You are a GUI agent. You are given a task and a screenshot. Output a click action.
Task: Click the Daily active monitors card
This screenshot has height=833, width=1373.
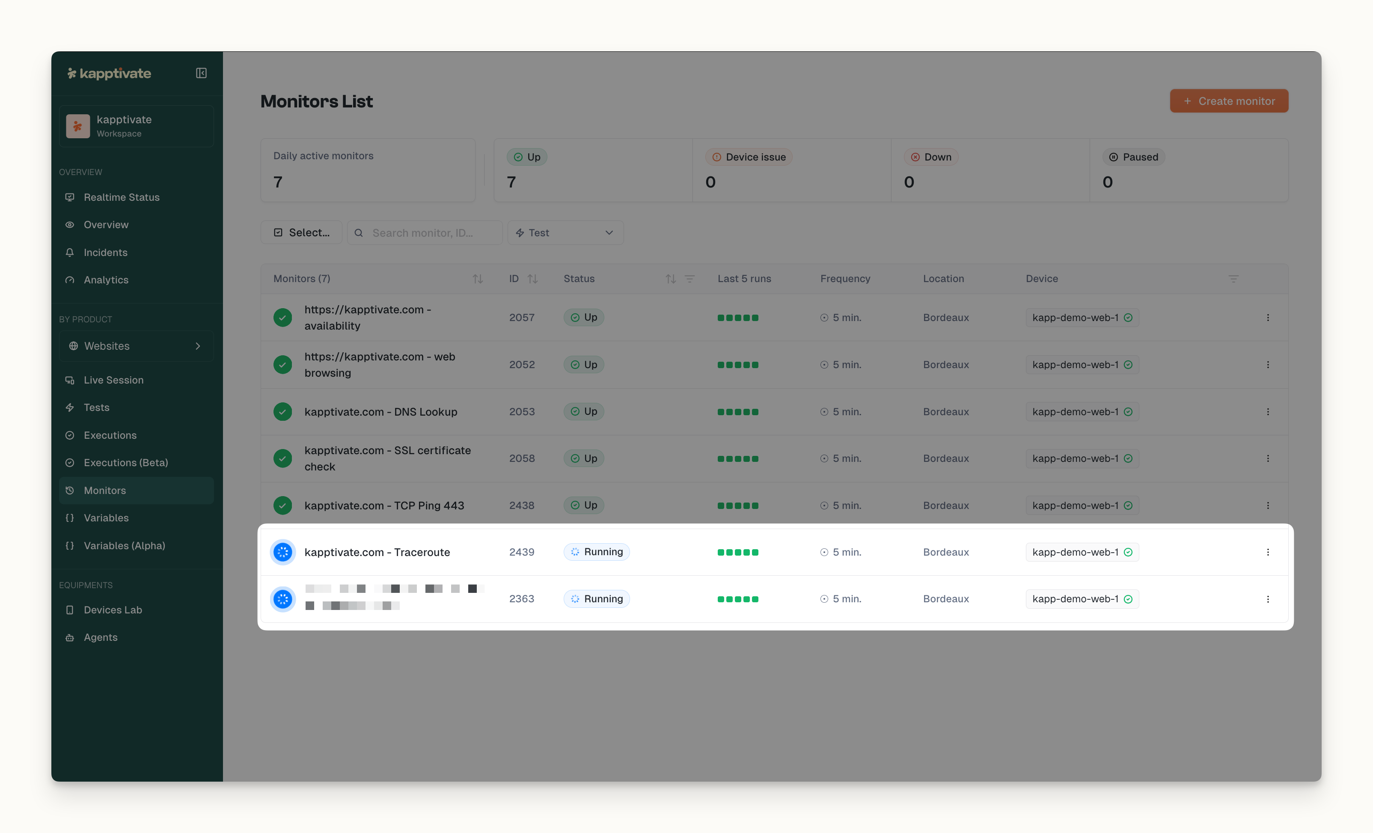[x=368, y=170]
